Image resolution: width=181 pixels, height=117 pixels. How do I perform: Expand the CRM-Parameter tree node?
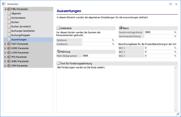5,66
